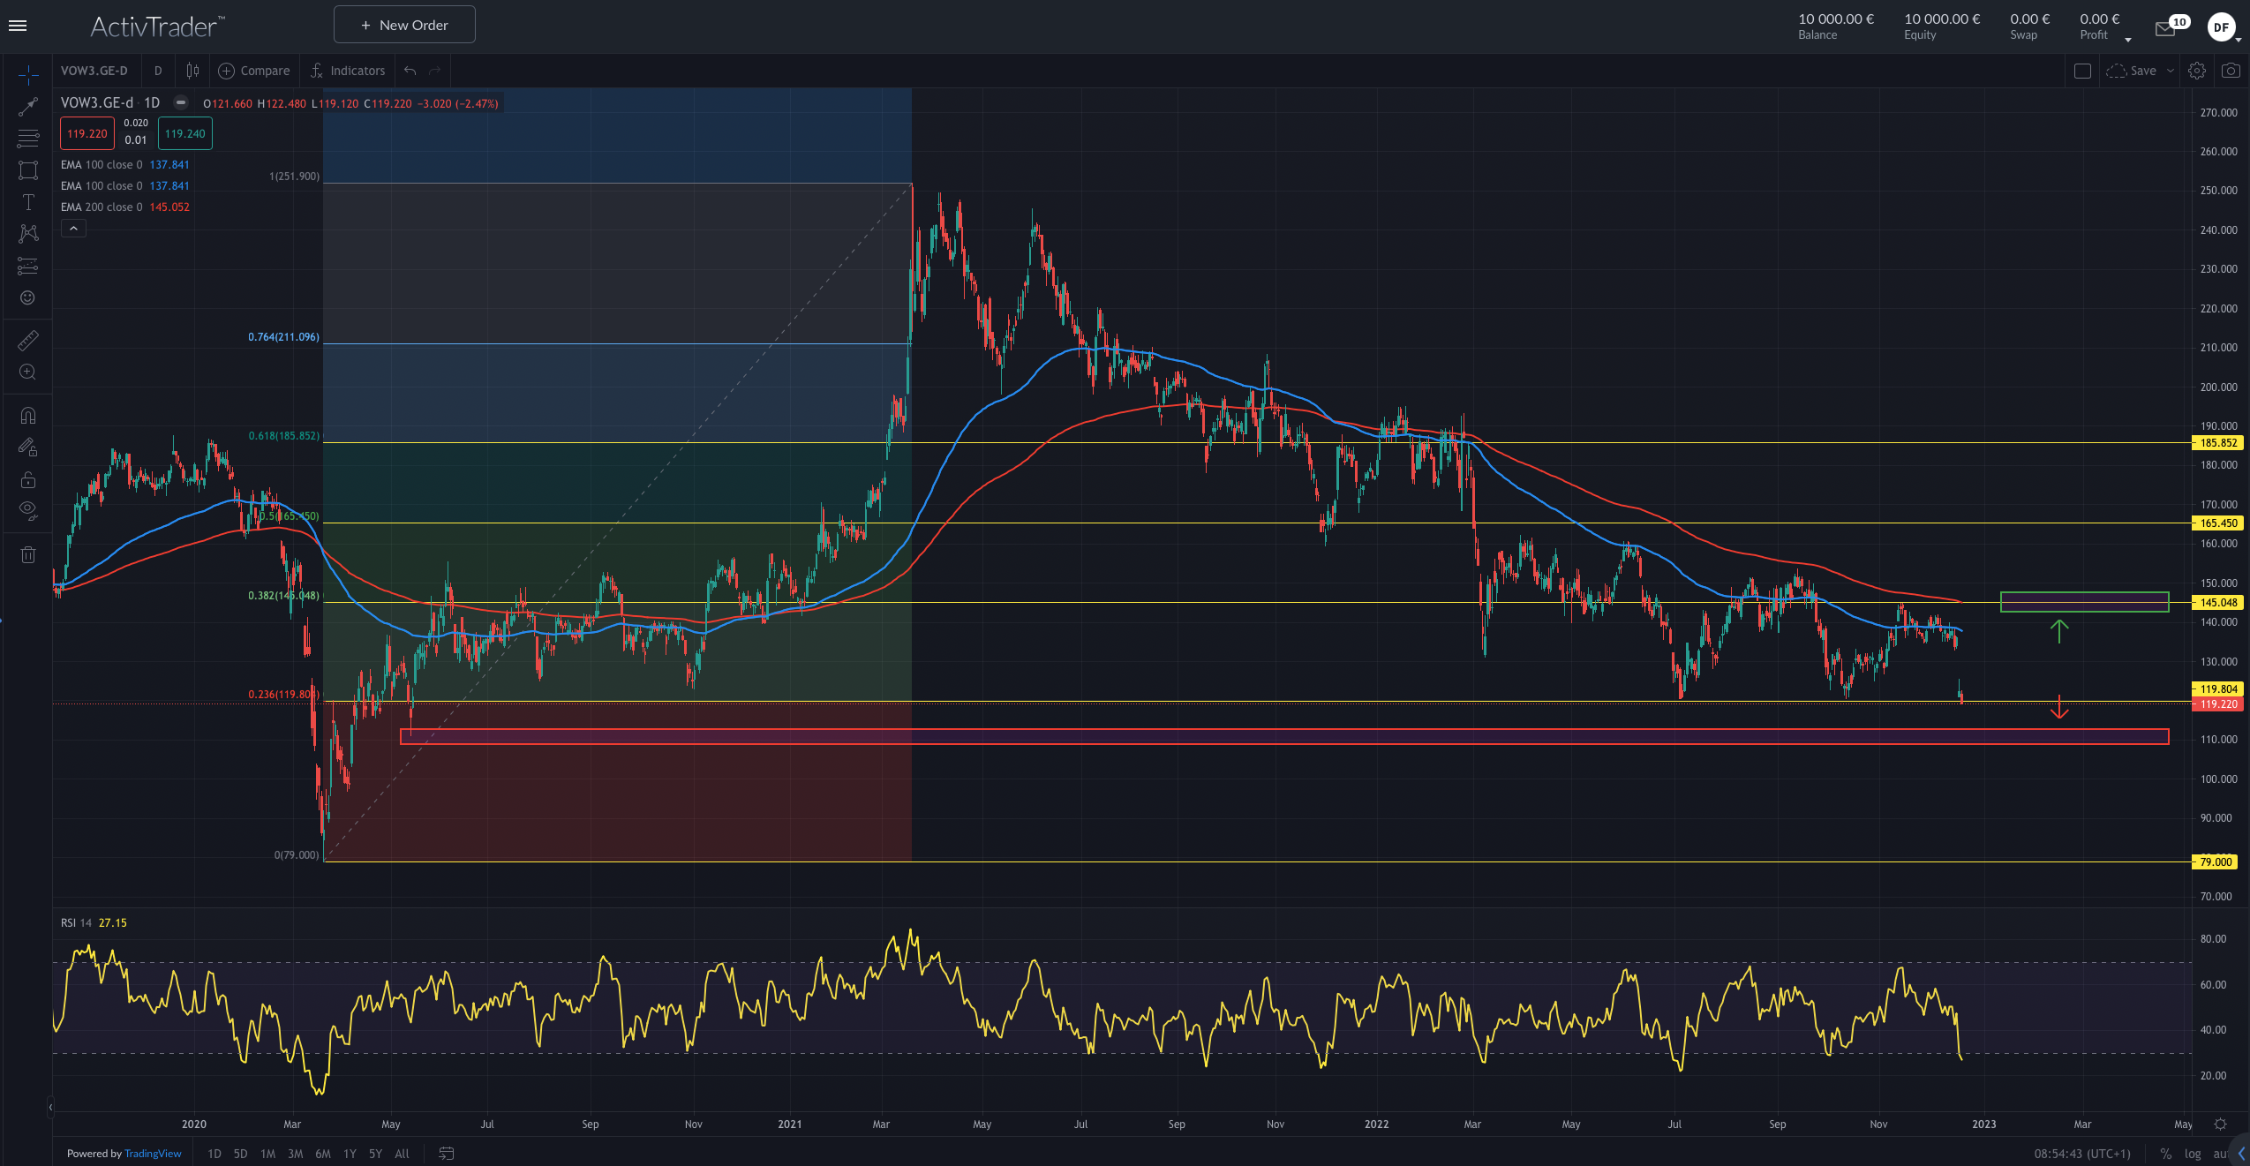The image size is (2250, 1166).
Task: Select the text annotation tool
Action: (28, 202)
